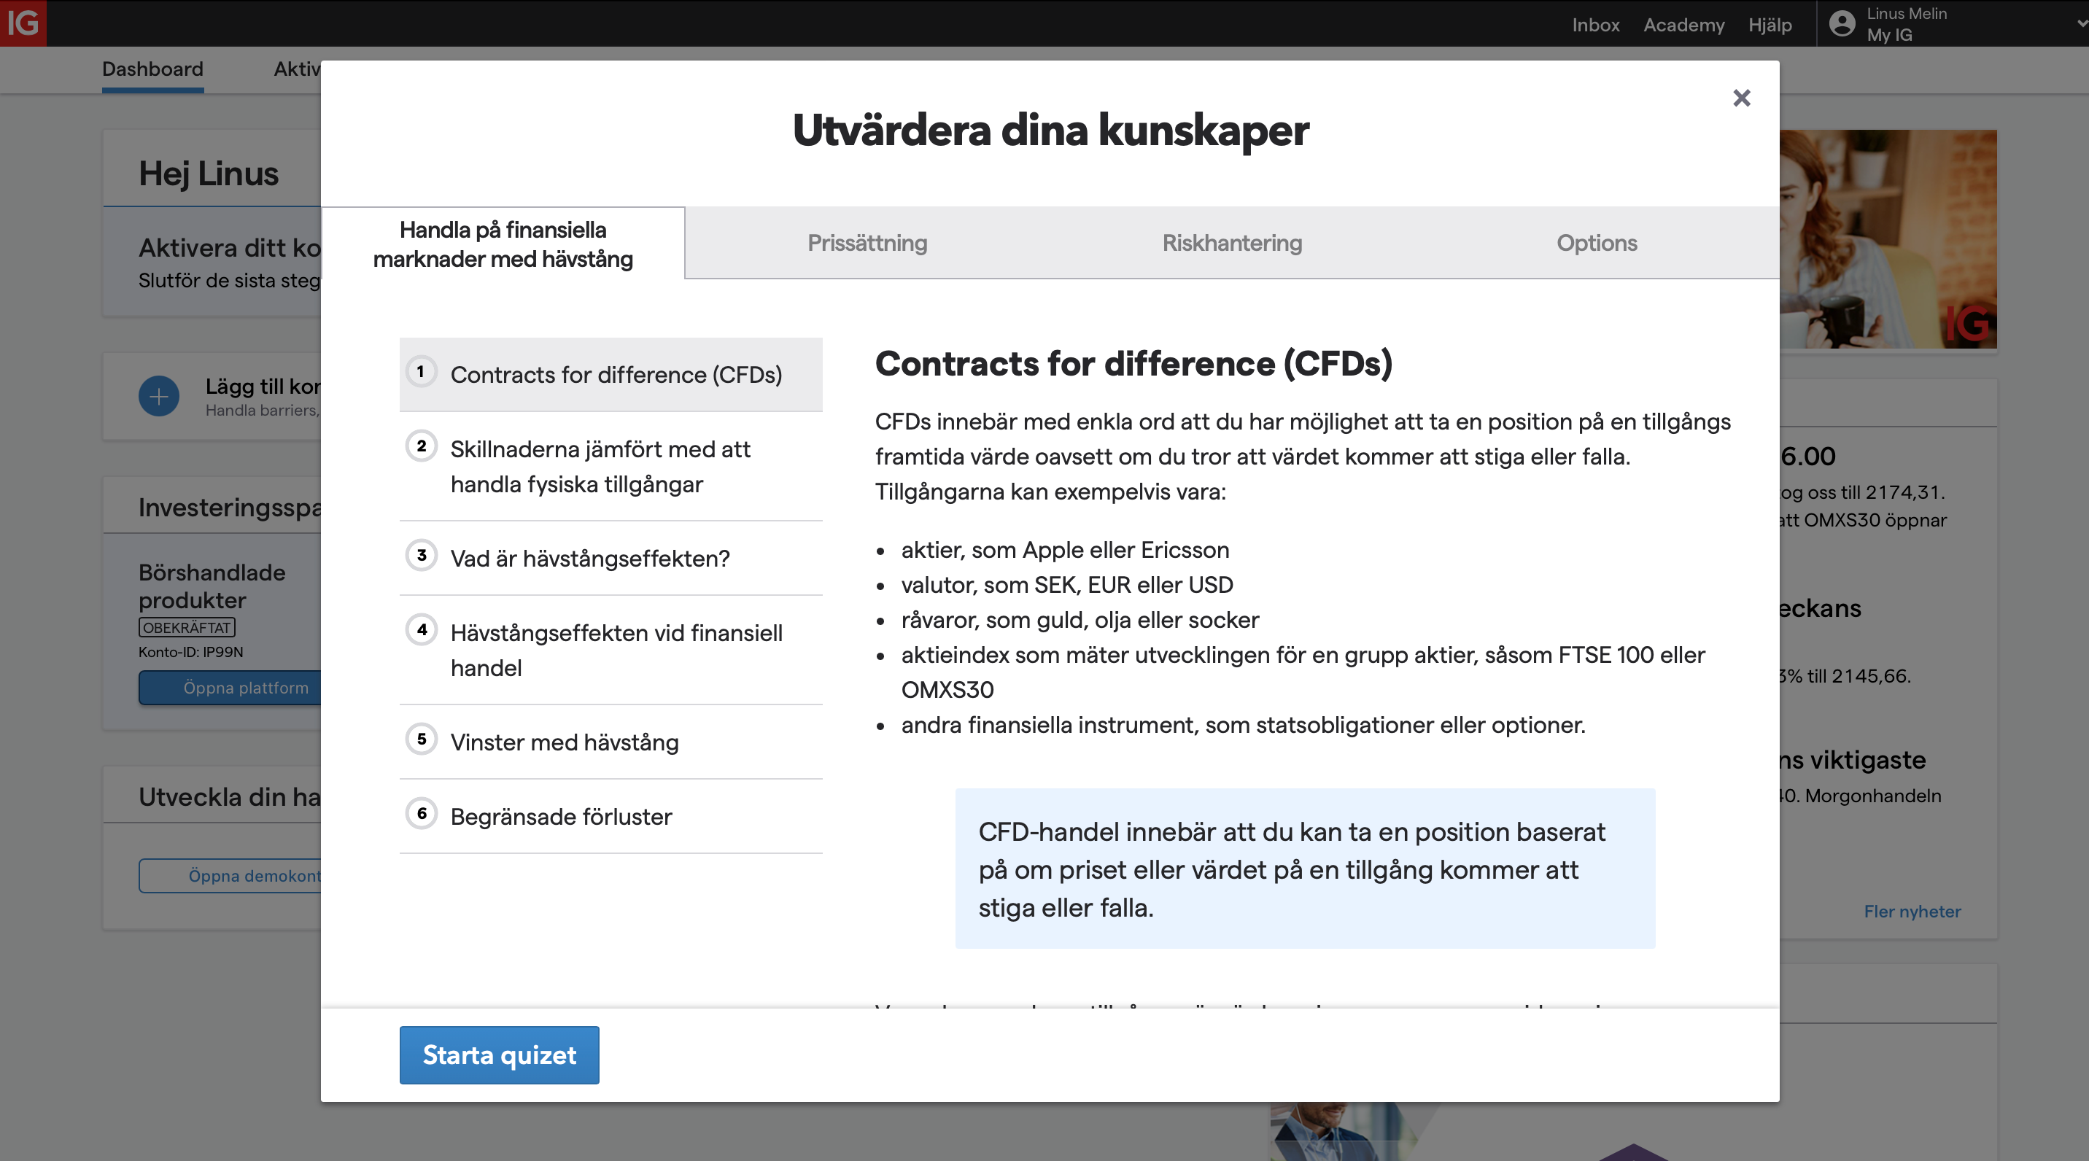Viewport: 2089px width, 1161px height.
Task: Select the Dashboard navigation tab
Action: pyautogui.click(x=152, y=69)
